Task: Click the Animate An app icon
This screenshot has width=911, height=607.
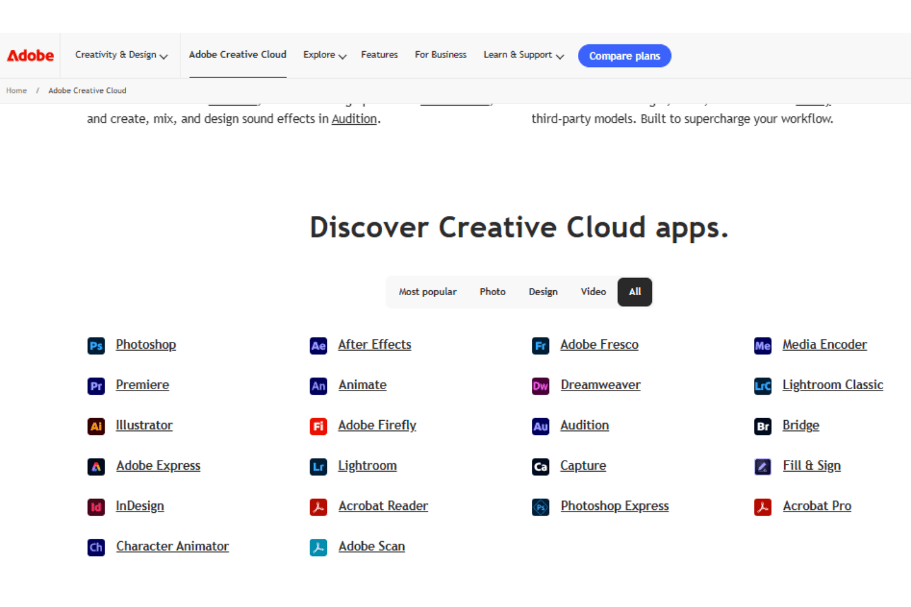Action: pos(318,386)
